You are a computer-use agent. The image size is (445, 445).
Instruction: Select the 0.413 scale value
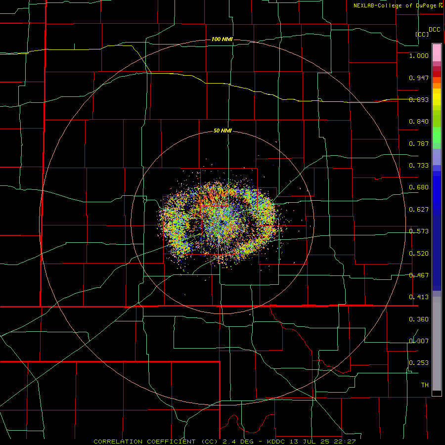pos(419,297)
